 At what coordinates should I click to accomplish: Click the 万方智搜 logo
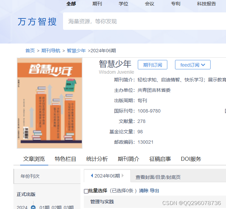click(37, 22)
